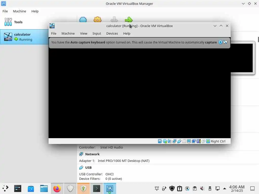
Task: Click the New machine icon in Manager toolbar
Action: 83,19
